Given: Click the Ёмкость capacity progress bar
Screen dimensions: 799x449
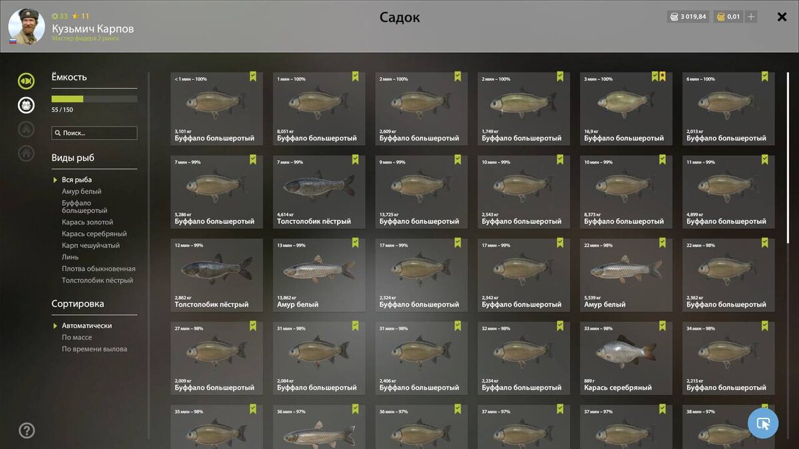Looking at the screenshot, I should (95, 98).
